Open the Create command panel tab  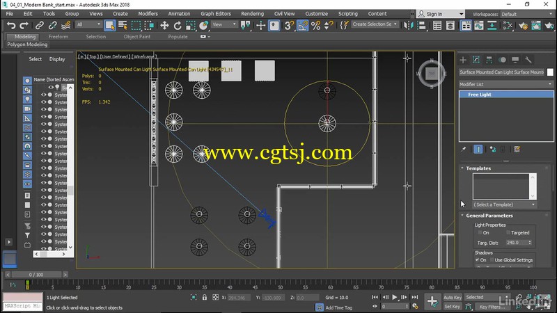click(x=463, y=60)
